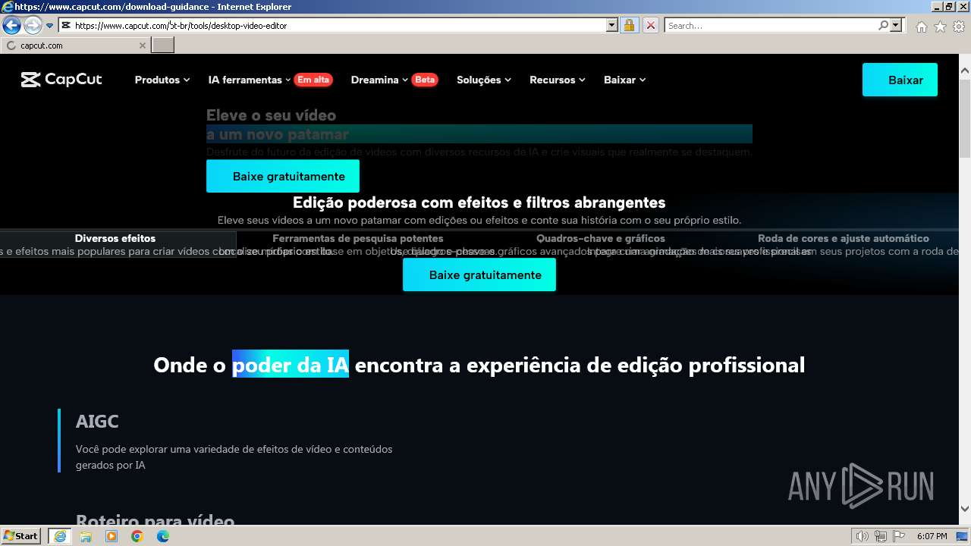Open File Explorer taskbar icon
The image size is (971, 546).
tap(86, 536)
